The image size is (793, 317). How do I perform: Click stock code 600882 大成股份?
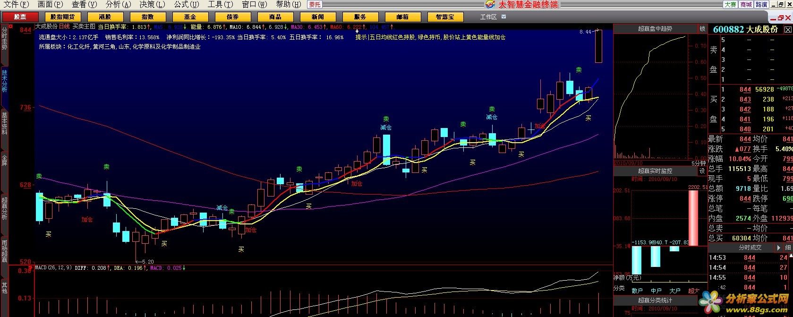pos(745,29)
